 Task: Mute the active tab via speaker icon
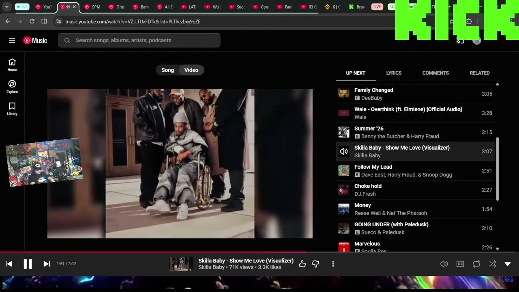(68, 7)
